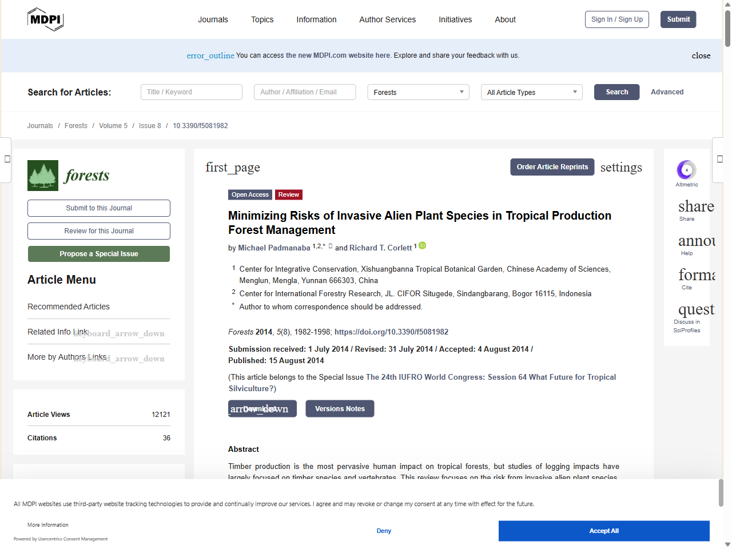Click the error_outline info icon
732x549 pixels.
click(x=210, y=55)
